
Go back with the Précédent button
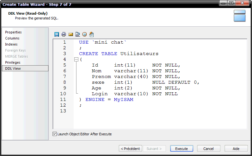coord(130,149)
